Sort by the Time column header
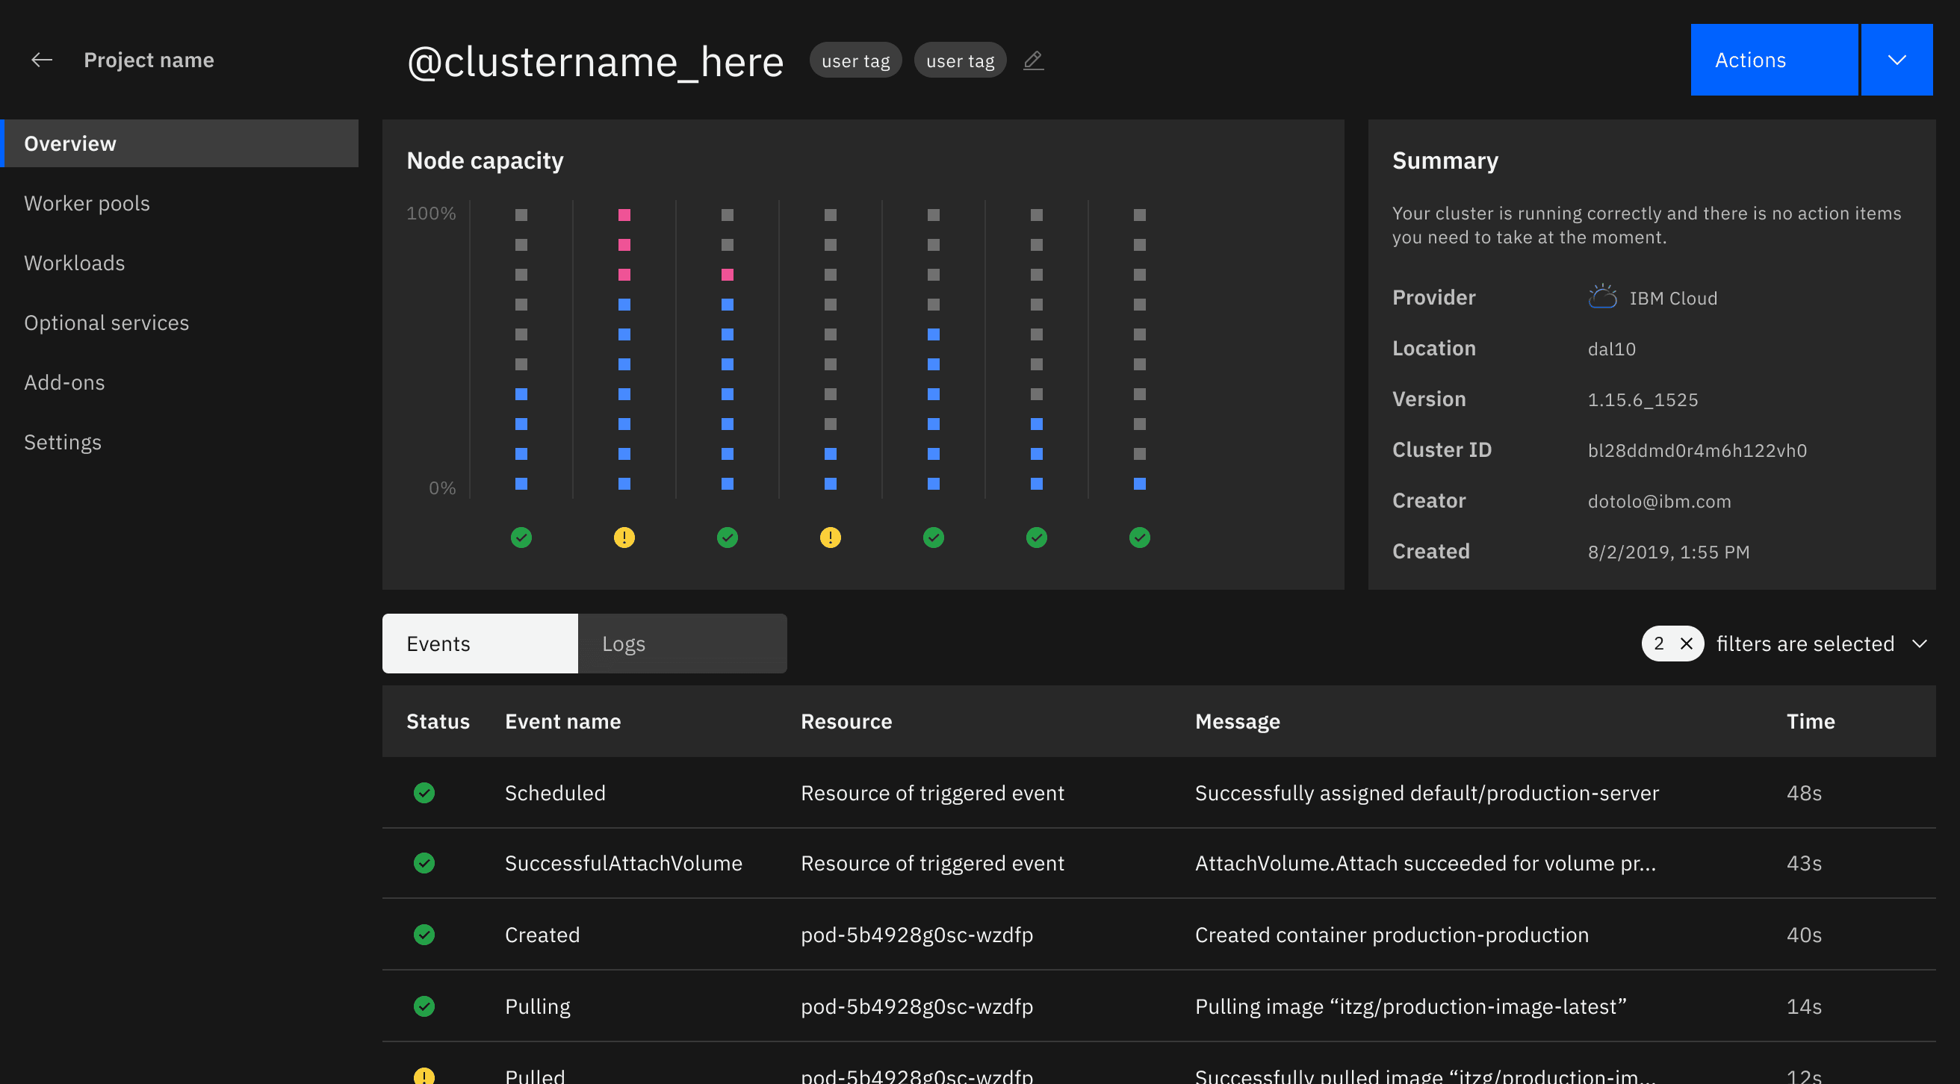Screen dimensions: 1960x1084 click(x=1811, y=721)
